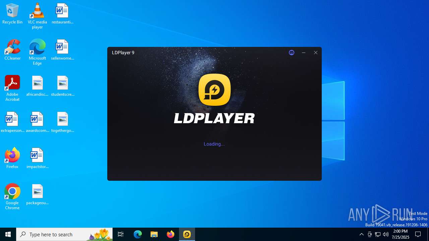Open the LDPlayer support chat icon
The image size is (429, 241).
[x=292, y=53]
